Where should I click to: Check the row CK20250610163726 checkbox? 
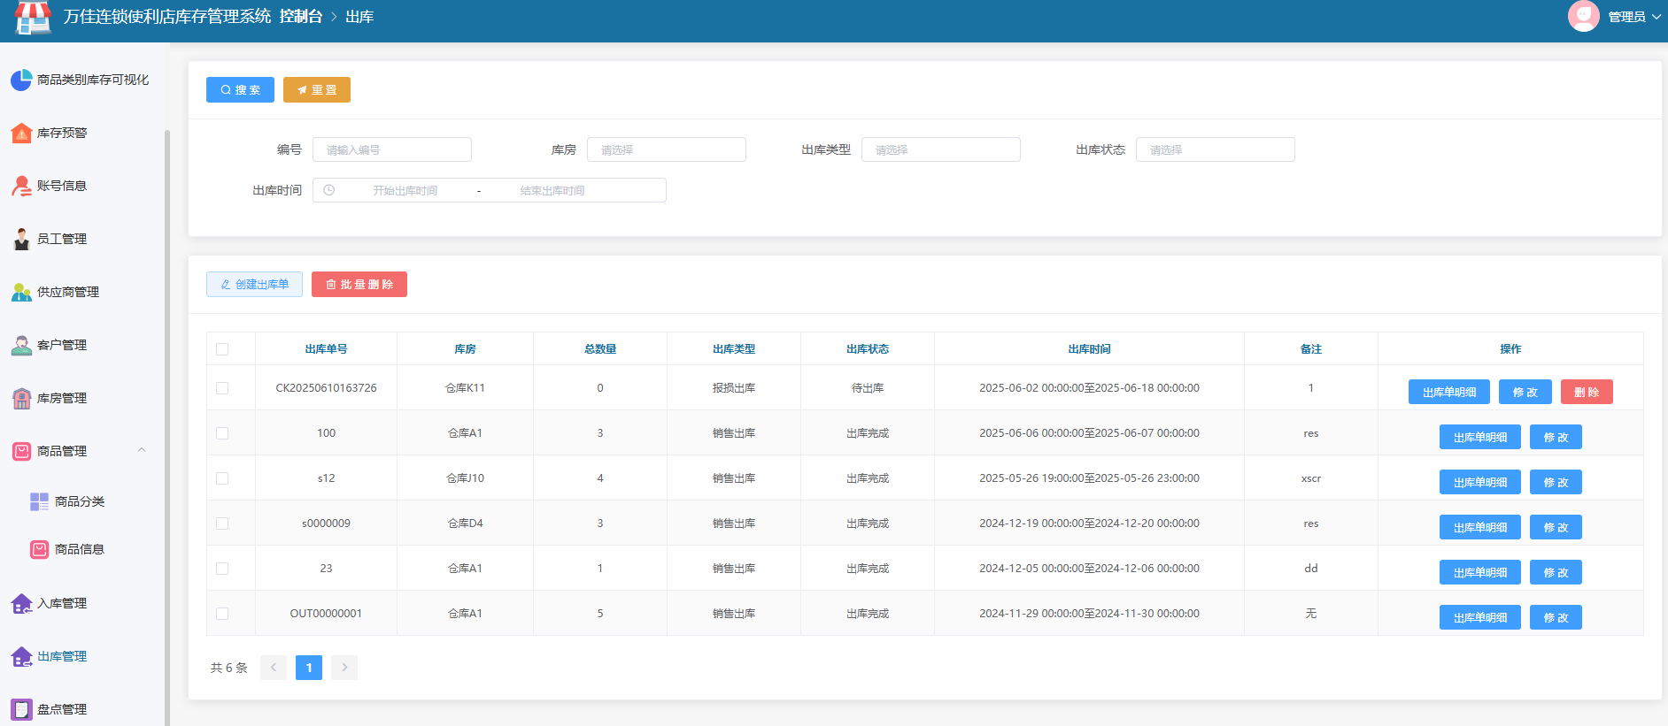(x=222, y=388)
